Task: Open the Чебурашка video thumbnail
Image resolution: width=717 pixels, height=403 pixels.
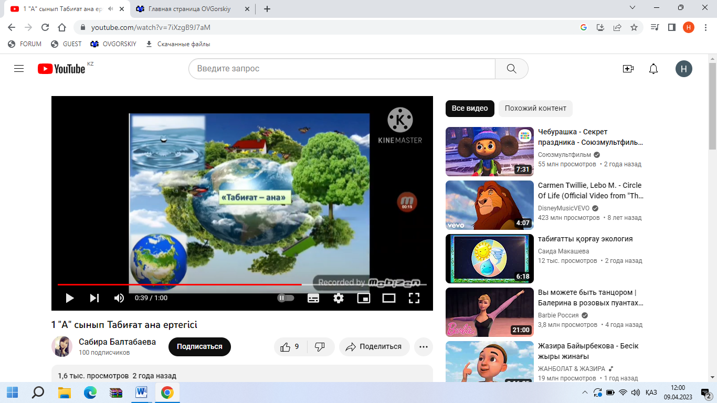Action: tap(490, 152)
